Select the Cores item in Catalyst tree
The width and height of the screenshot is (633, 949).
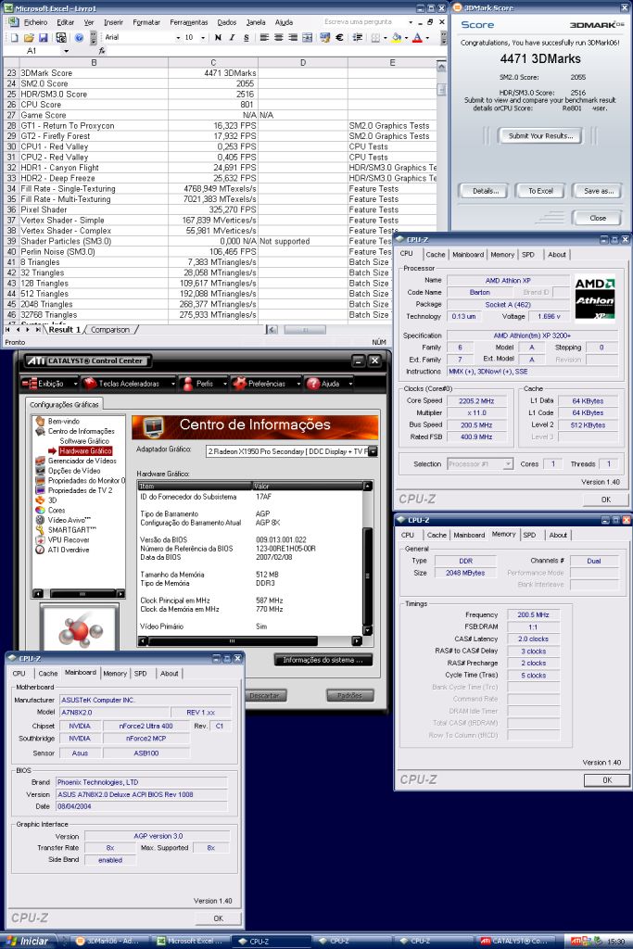pyautogui.click(x=56, y=511)
